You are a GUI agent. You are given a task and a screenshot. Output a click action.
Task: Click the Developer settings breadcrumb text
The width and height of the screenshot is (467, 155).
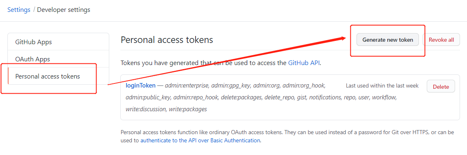(64, 10)
